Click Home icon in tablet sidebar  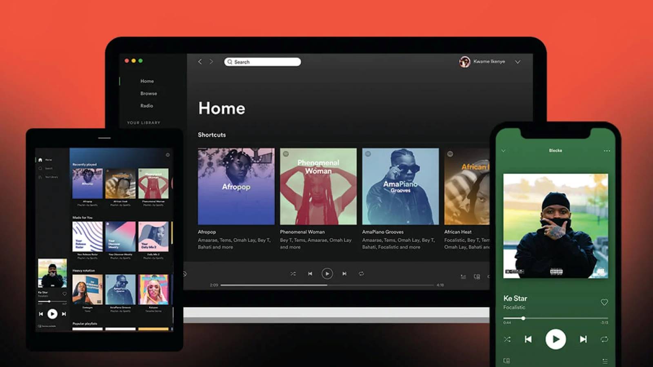40,160
